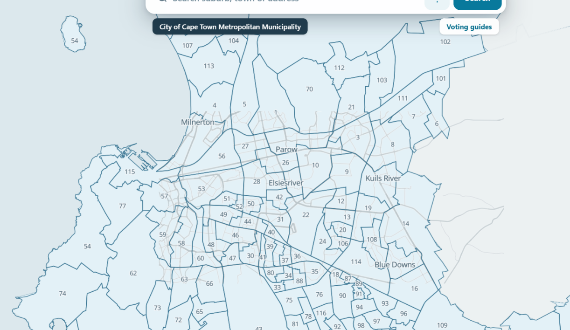Screen dimensions: 570x330
Task: Click ward number 12 label
Action: point(341,201)
